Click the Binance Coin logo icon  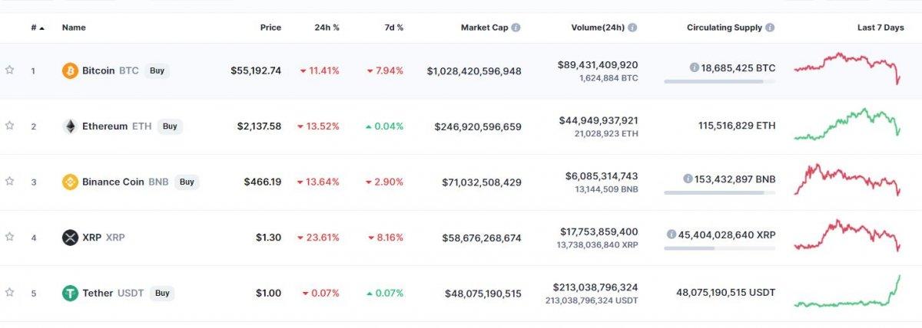tap(70, 182)
